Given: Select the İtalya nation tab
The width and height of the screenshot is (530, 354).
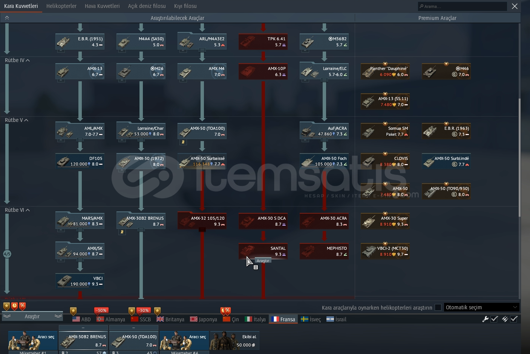Looking at the screenshot, I should pyautogui.click(x=255, y=319).
